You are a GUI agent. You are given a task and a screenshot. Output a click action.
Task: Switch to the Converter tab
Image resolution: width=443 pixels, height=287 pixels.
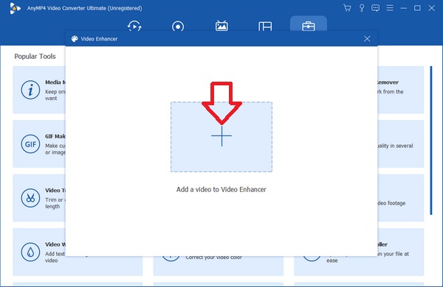(x=134, y=26)
